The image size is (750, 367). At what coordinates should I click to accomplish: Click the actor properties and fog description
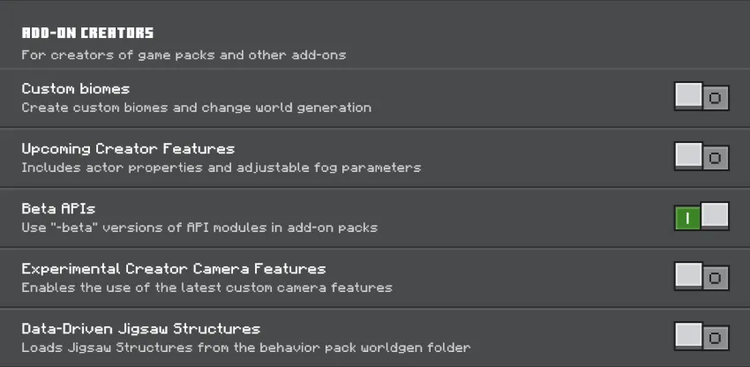tap(221, 168)
